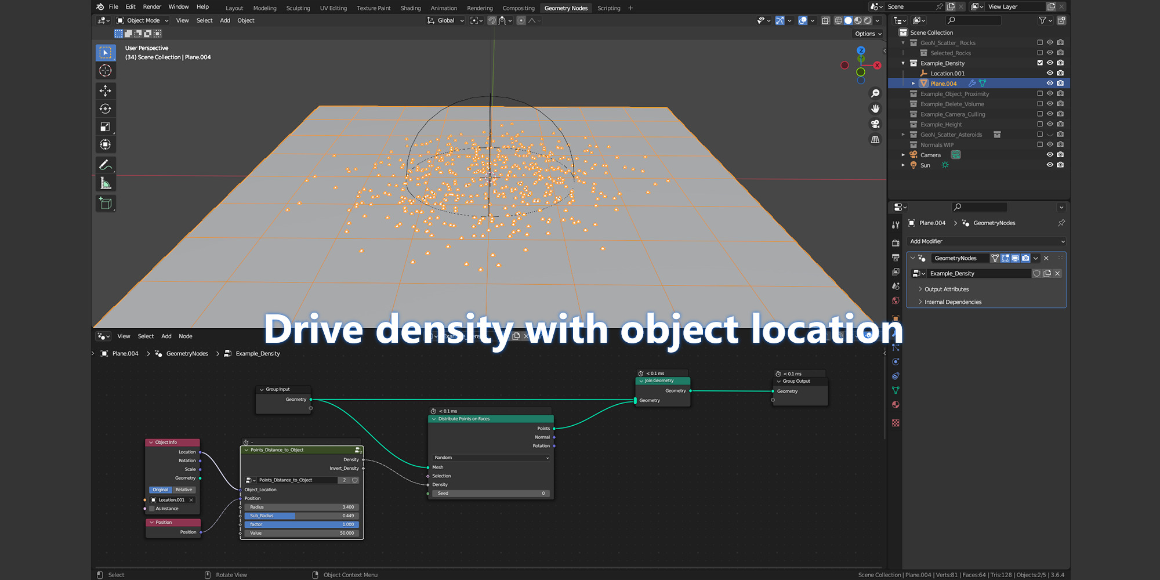Select the Select Box tool
The image size is (1160, 580).
(x=106, y=53)
